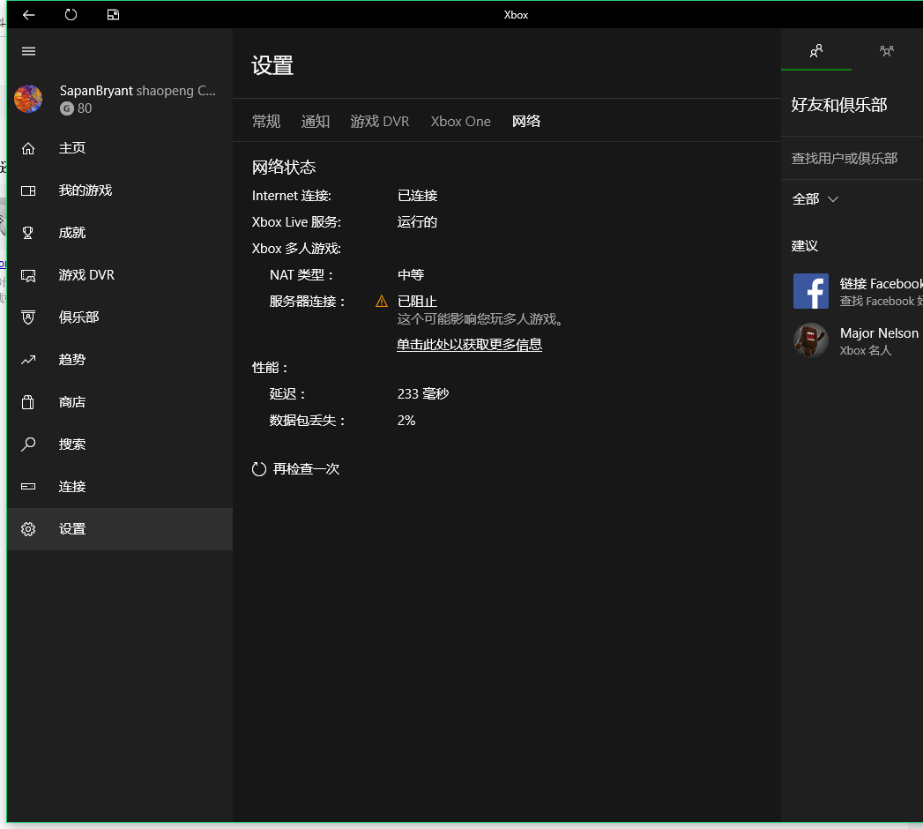Click the compact window view icon

tap(113, 15)
